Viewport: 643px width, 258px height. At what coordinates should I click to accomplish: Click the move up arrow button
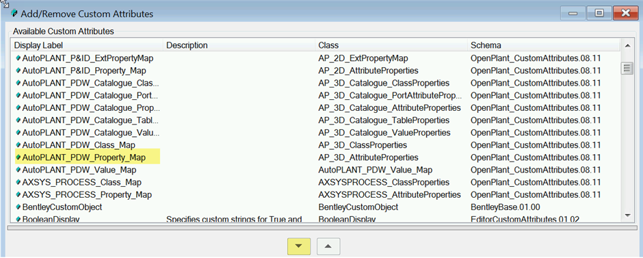pos(328,246)
